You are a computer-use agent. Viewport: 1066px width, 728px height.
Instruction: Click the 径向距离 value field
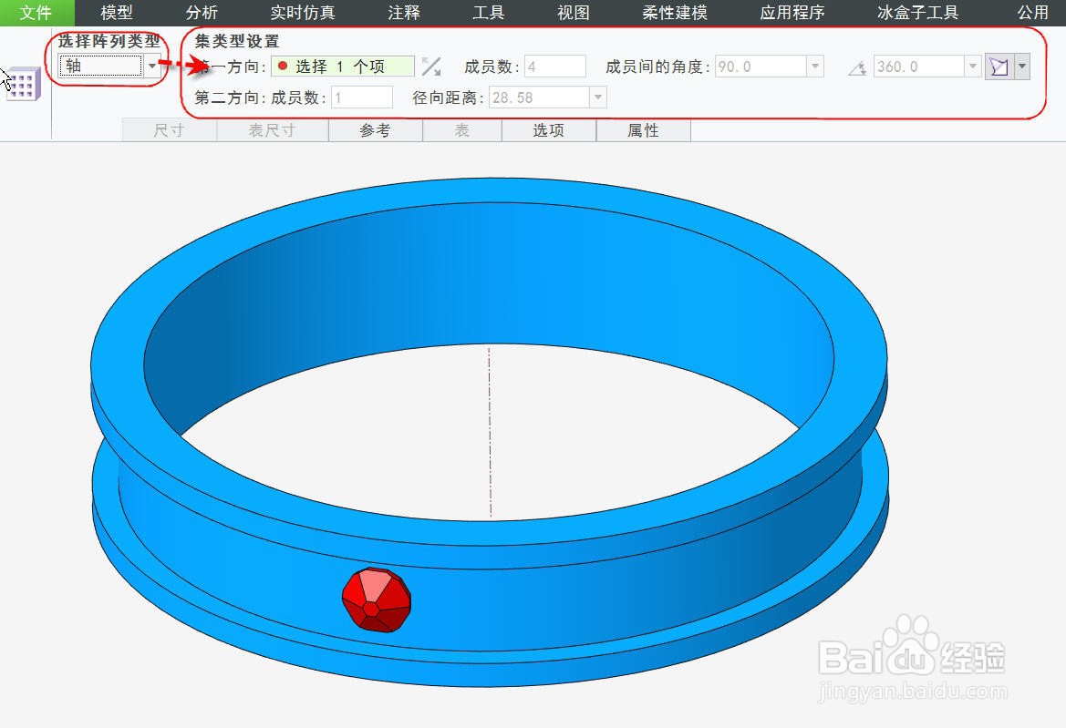pyautogui.click(x=539, y=97)
